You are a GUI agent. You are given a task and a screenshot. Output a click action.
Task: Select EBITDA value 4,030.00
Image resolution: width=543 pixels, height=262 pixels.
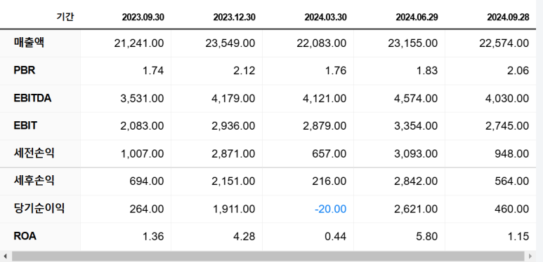coord(507,98)
